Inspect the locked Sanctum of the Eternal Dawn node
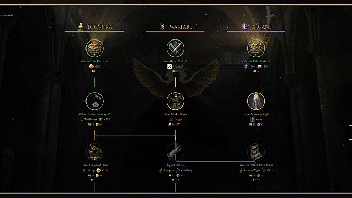The height and width of the screenshot is (198, 352). pos(256,153)
